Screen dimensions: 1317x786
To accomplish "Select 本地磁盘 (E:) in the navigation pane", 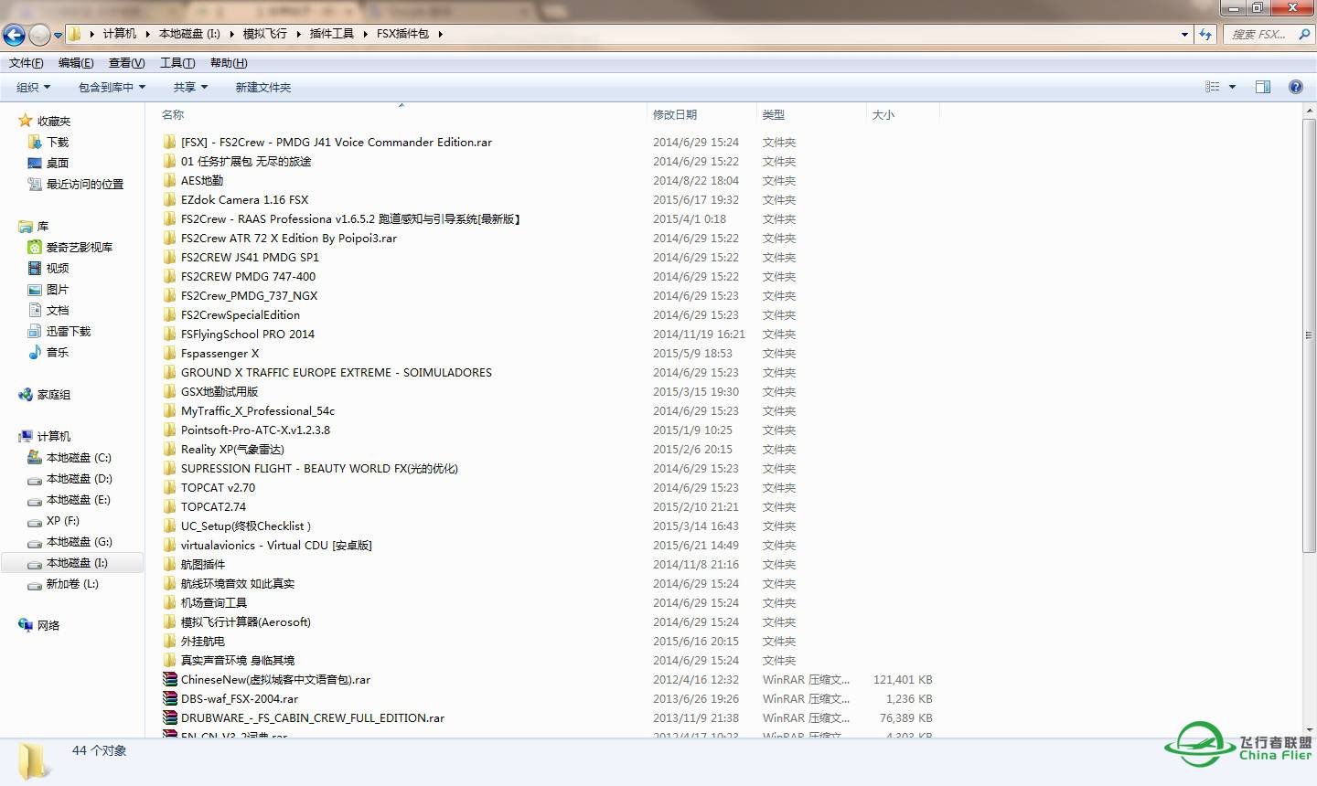I will (x=79, y=499).
